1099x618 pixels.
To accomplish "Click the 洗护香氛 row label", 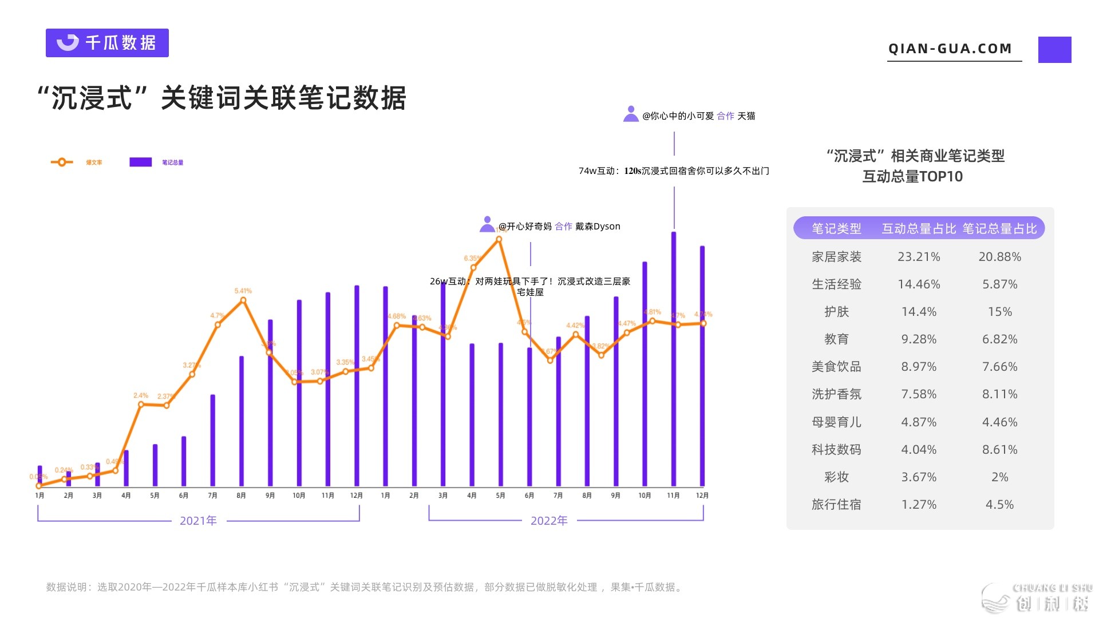I will tap(836, 394).
